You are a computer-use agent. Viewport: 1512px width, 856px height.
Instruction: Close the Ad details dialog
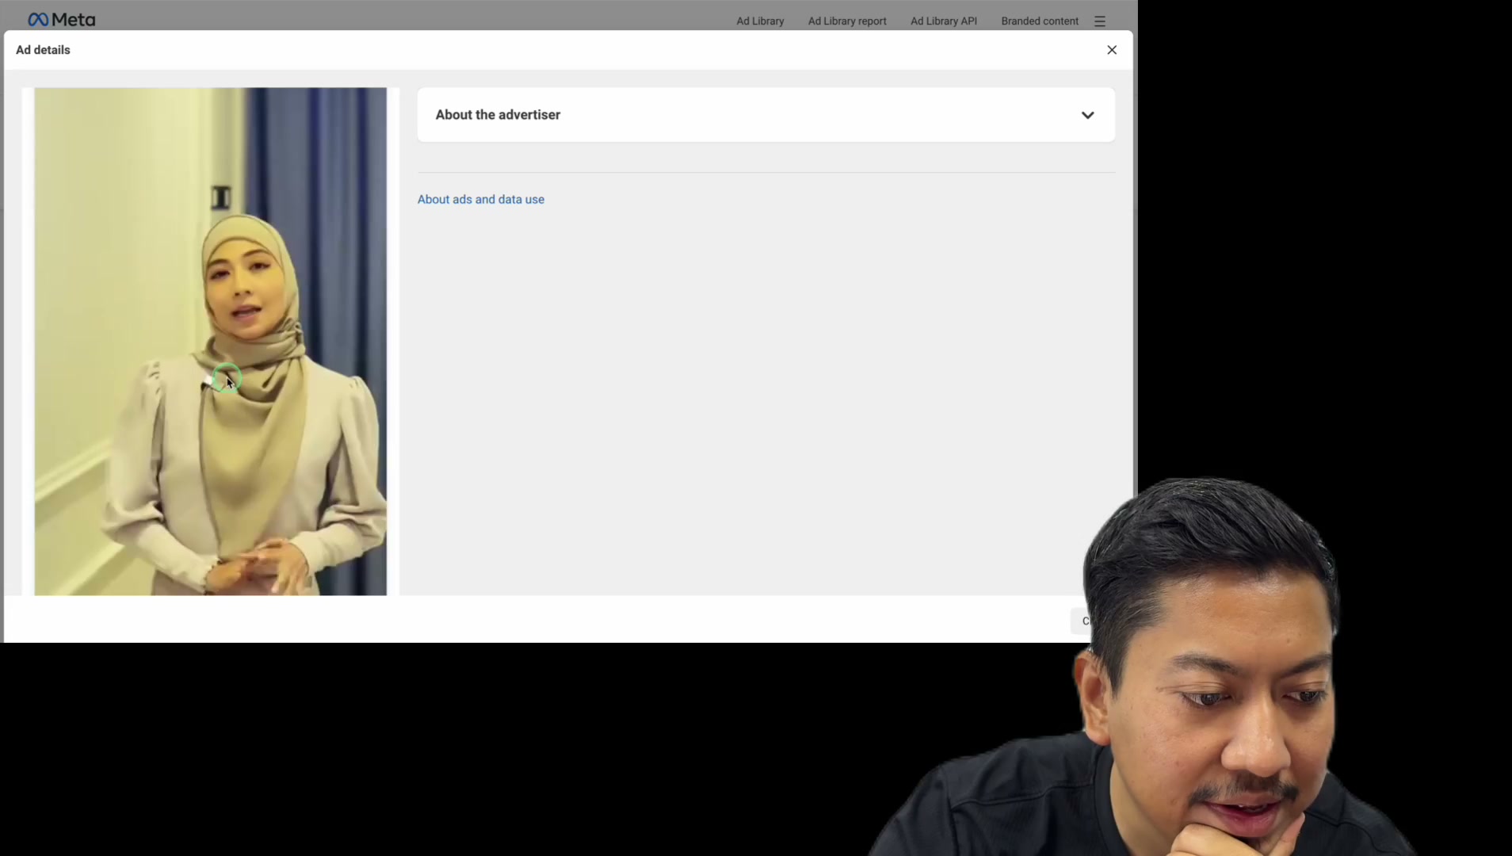[x=1111, y=50]
